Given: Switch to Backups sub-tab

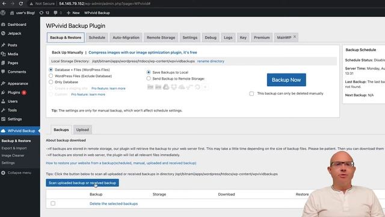Looking at the screenshot, I should pos(61,130).
